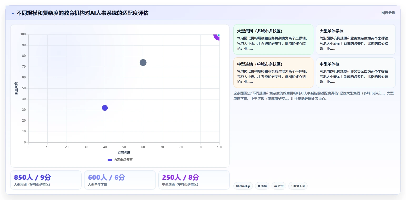The width and height of the screenshot is (406, 200).
Task: Click the 数据卡片 tag chip
Action: tap(298, 186)
